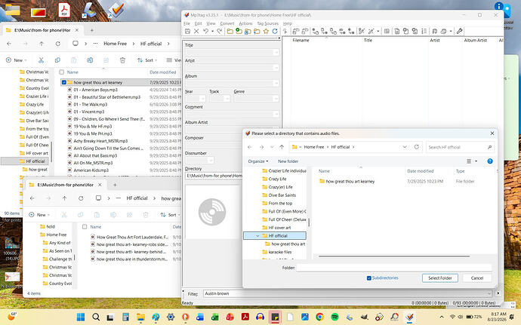Viewport: 521px width, 325px height.
Task: Expand the address bar history chevron in dialog
Action: 405,147
